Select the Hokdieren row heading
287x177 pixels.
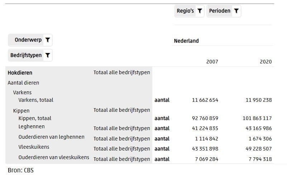click(x=20, y=73)
